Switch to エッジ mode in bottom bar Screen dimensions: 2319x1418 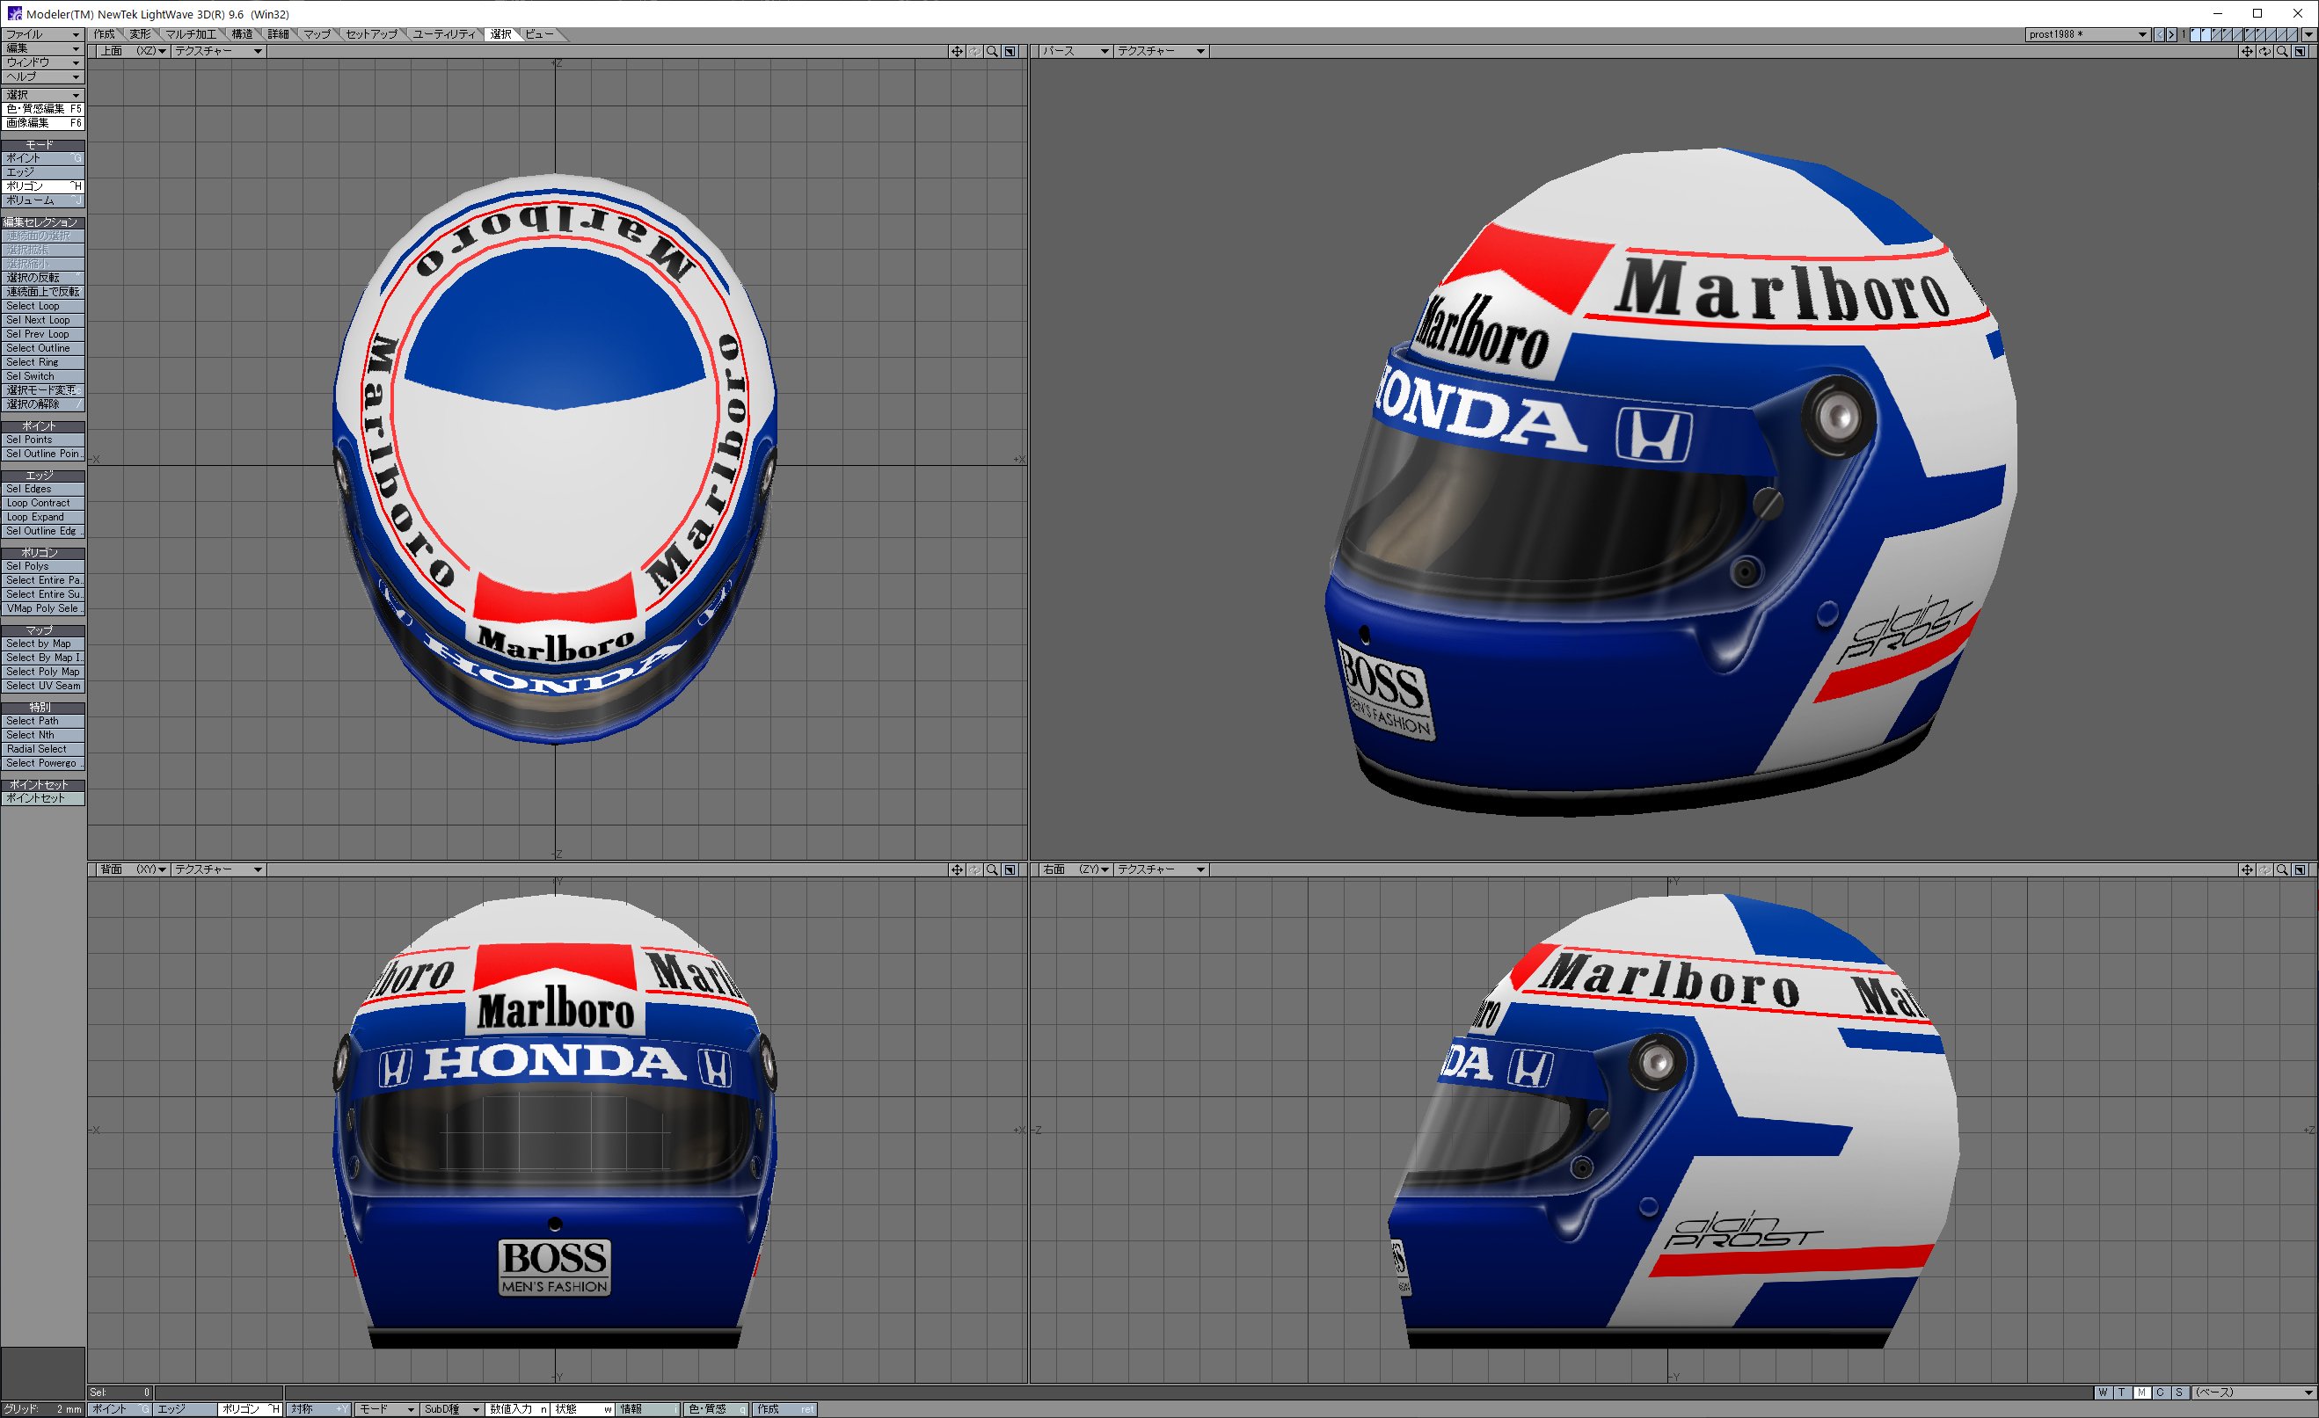tap(185, 1409)
